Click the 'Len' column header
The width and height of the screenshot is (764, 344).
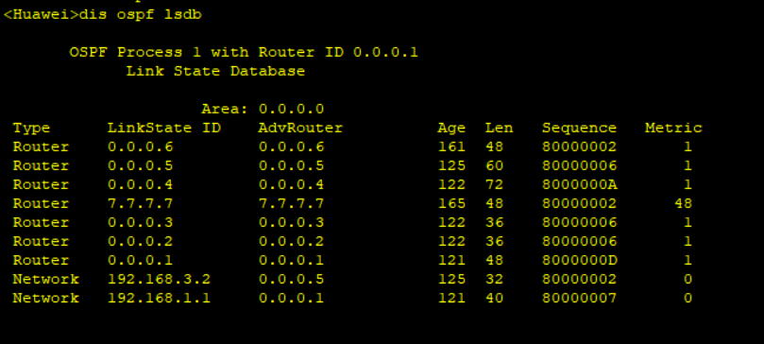(499, 129)
